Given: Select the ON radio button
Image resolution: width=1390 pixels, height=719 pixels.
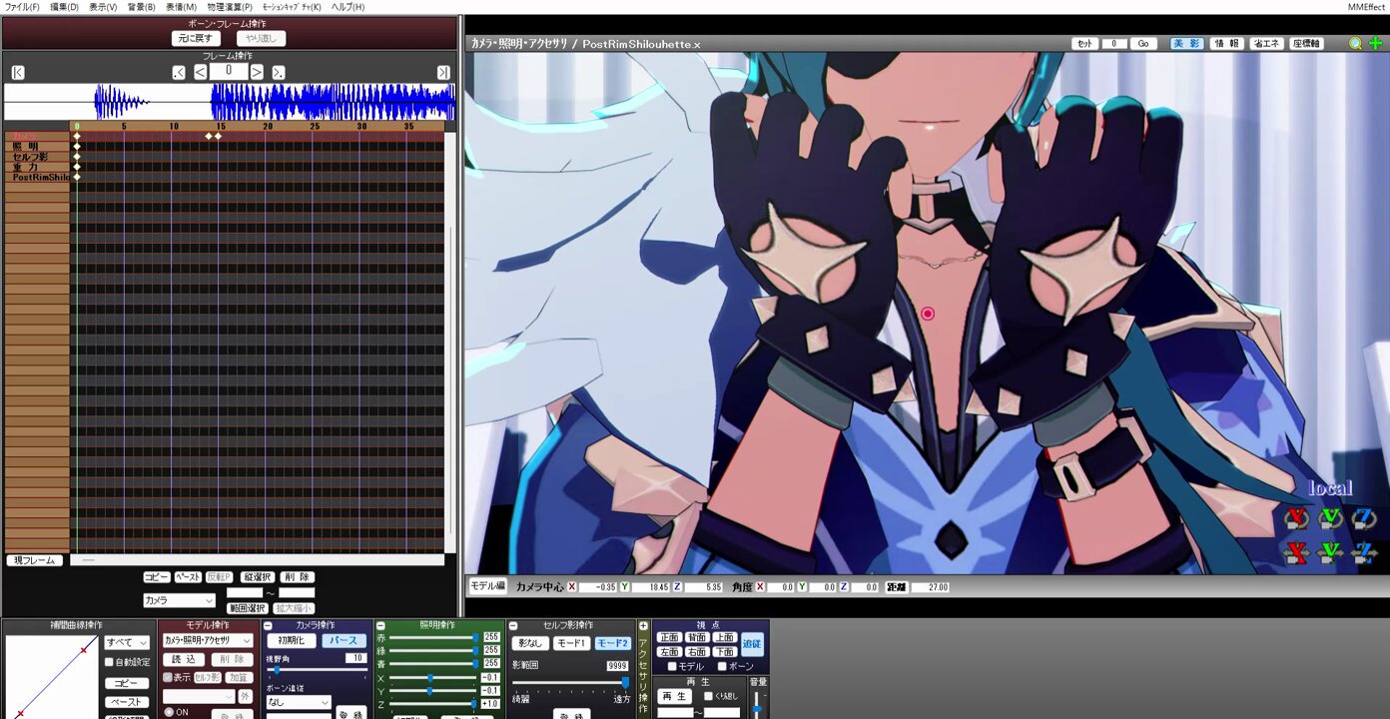Looking at the screenshot, I should (168, 712).
